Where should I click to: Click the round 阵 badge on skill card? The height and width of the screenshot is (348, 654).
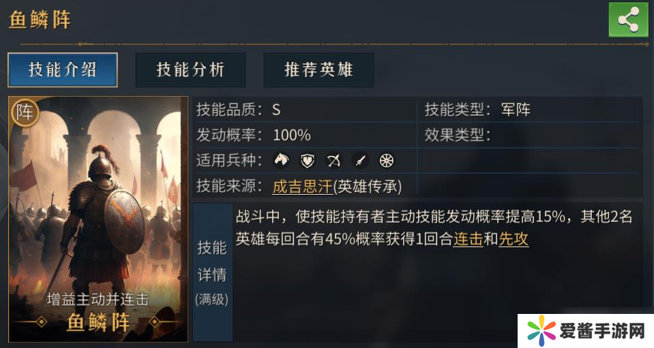25,112
